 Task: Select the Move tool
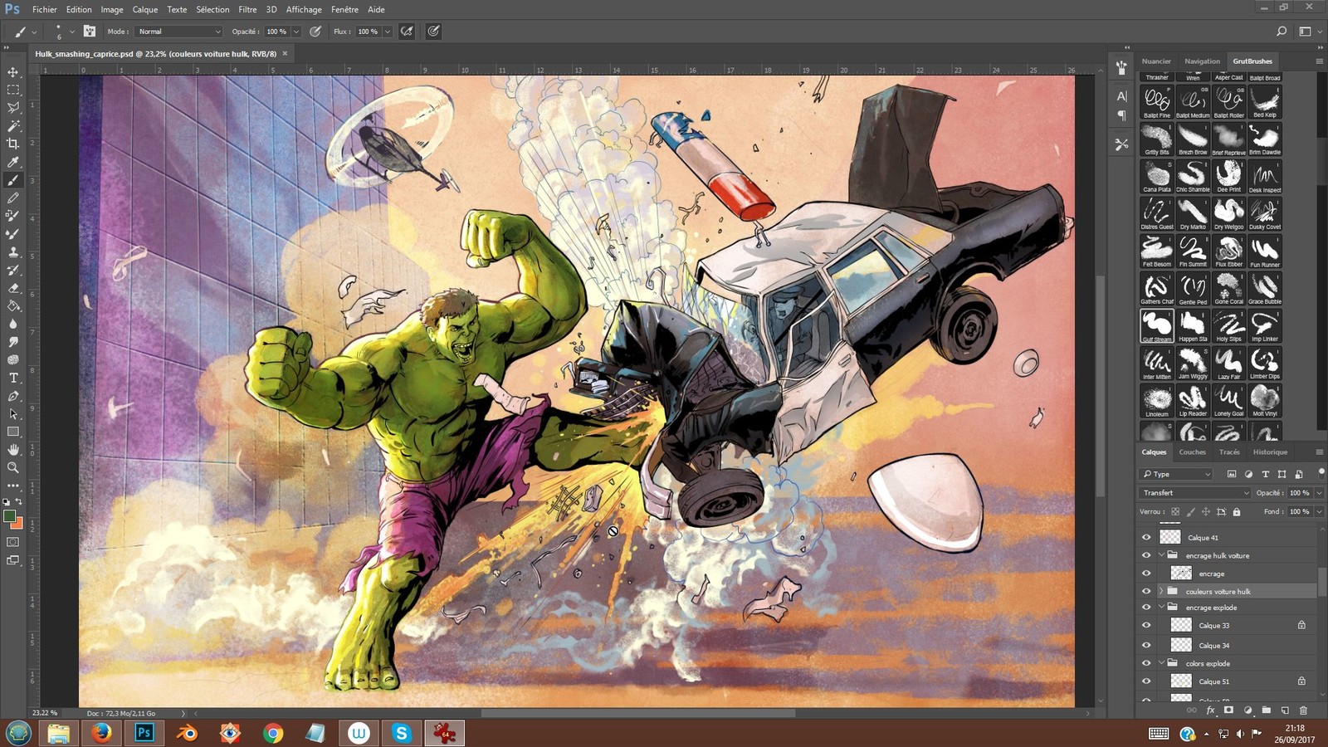13,72
